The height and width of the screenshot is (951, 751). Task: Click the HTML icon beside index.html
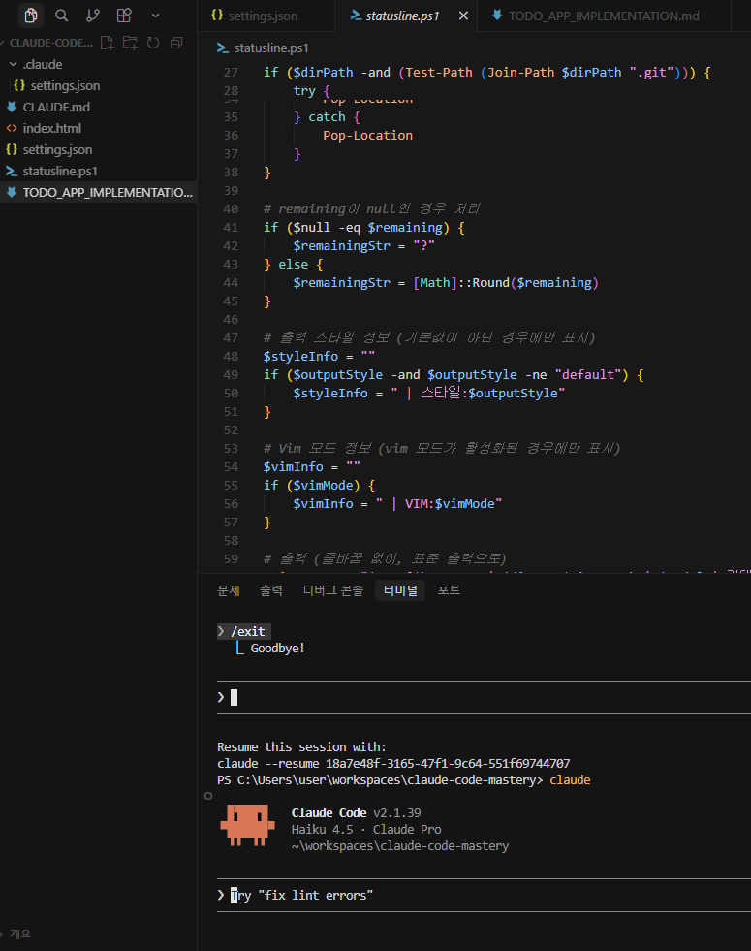tap(12, 128)
